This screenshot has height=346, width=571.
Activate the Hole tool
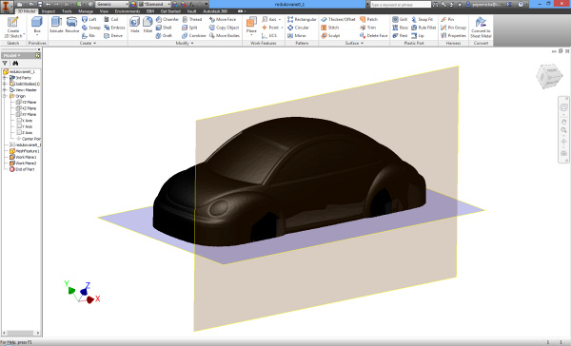tap(135, 25)
